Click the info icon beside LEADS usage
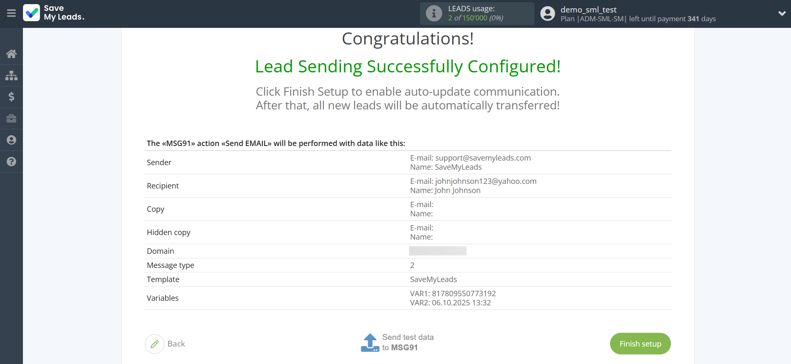 [434, 13]
